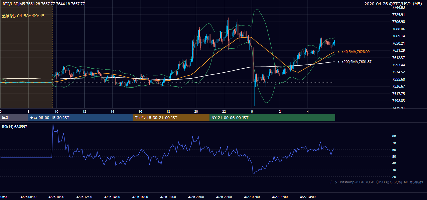Click hour tick 22 under price chart
The height and width of the screenshot is (200, 427).
point(224,112)
